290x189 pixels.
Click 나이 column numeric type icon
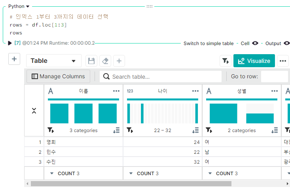[x=130, y=91]
